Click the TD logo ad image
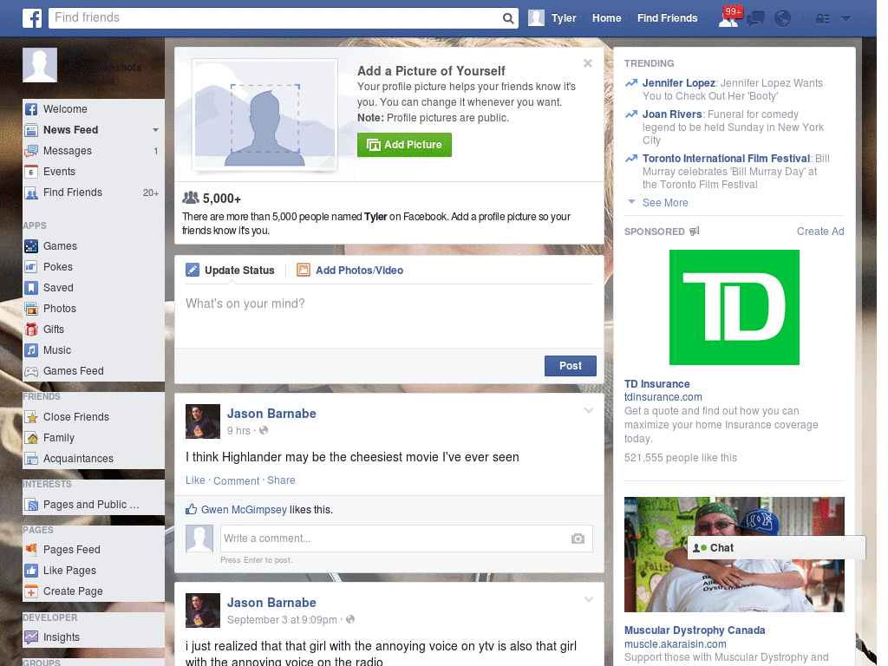The image size is (888, 666). coord(734,308)
